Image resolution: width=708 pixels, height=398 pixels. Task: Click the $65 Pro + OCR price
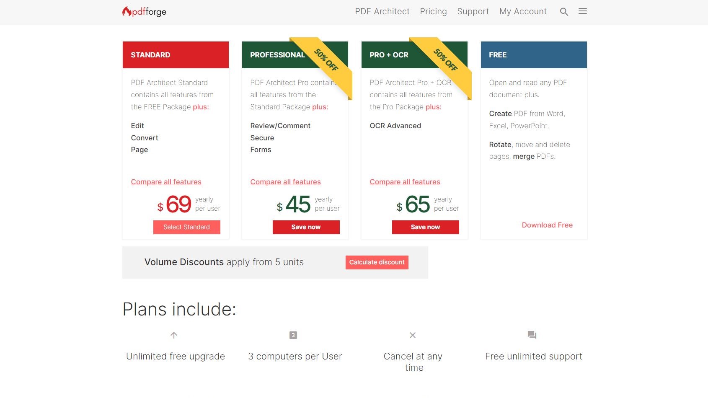point(413,204)
